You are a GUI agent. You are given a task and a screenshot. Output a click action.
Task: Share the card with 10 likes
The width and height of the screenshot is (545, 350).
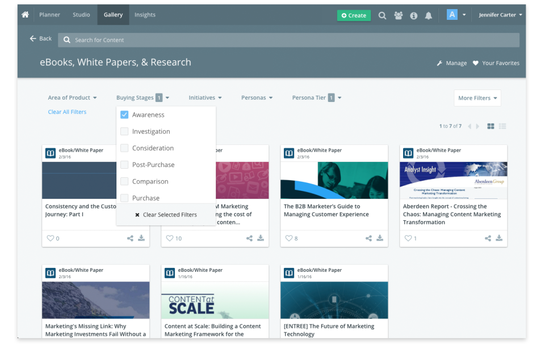pos(249,238)
